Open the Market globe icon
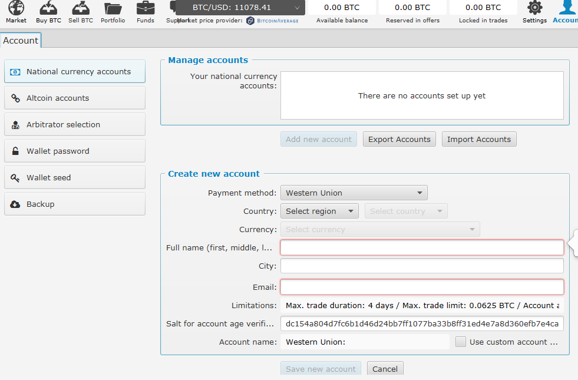The image size is (578, 380). click(x=16, y=8)
